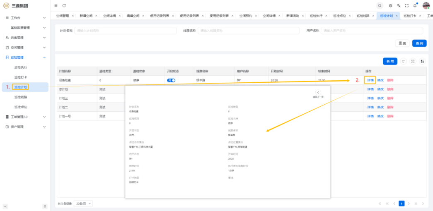This screenshot has height=211, width=433.
Task: Open column settings grid icon above table
Action: click(x=422, y=61)
